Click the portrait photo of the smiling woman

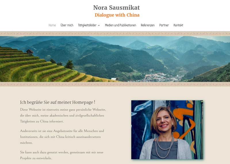[x=167, y=130]
